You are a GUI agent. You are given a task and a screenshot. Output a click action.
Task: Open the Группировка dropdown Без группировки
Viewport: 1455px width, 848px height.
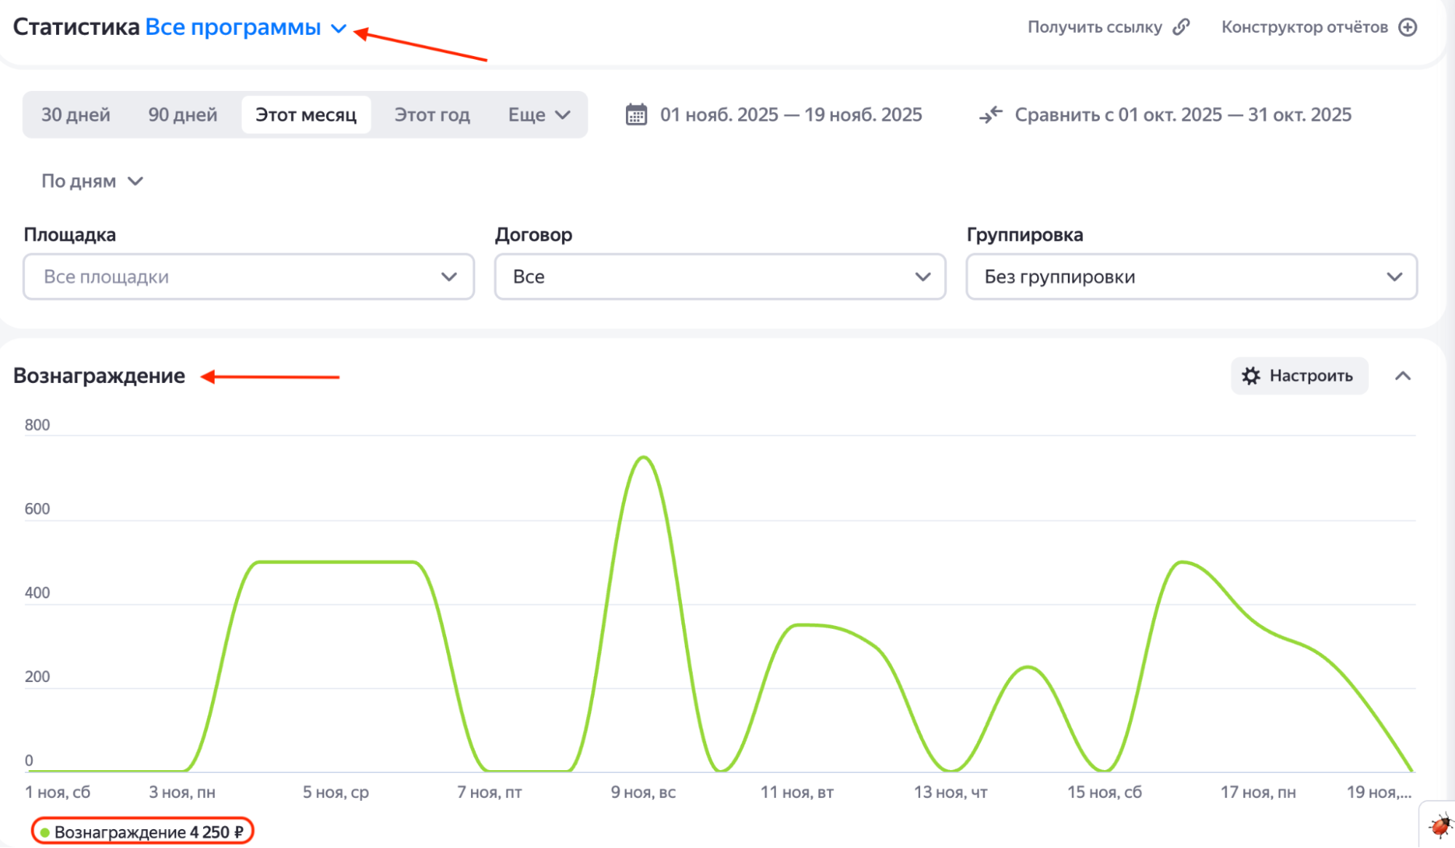pyautogui.click(x=1192, y=277)
